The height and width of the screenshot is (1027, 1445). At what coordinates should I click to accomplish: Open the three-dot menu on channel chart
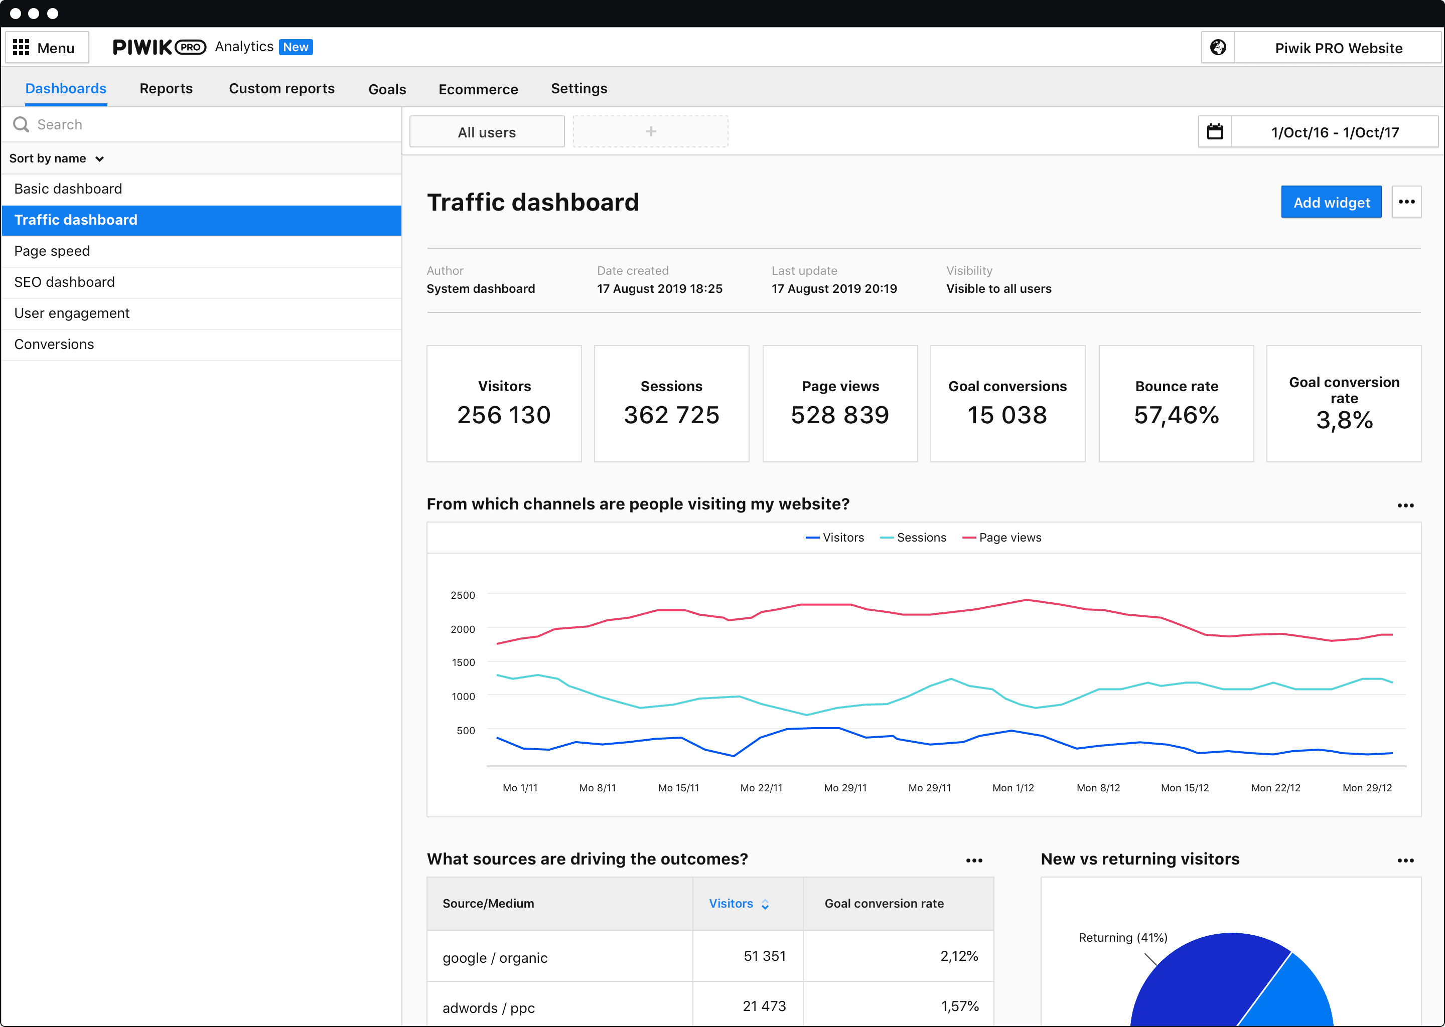(1405, 504)
